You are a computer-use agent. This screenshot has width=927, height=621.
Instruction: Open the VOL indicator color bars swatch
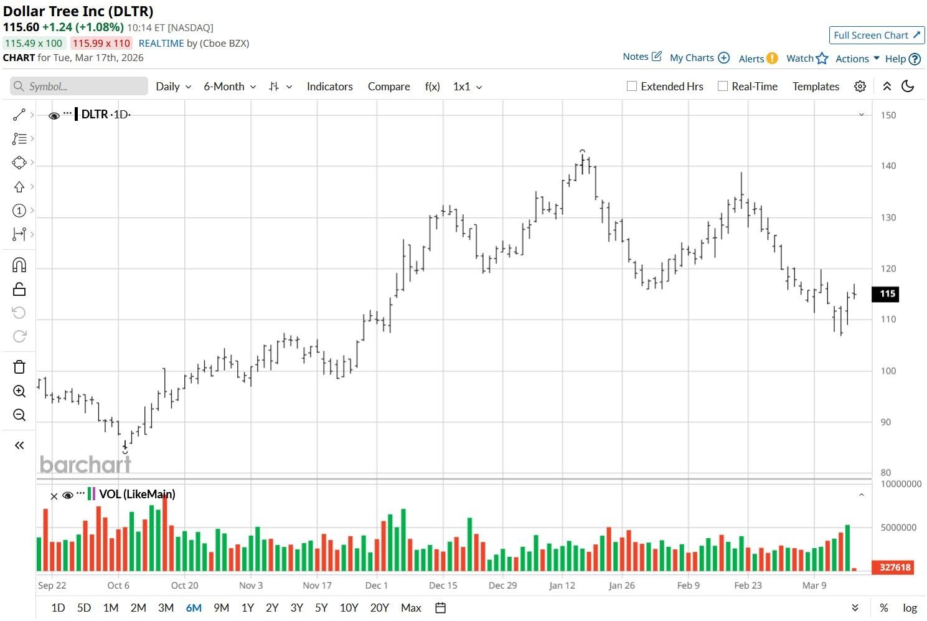(92, 494)
